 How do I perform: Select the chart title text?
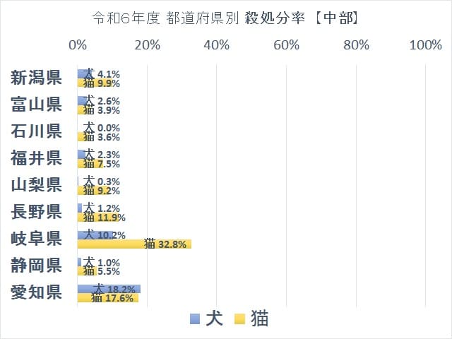tap(225, 18)
